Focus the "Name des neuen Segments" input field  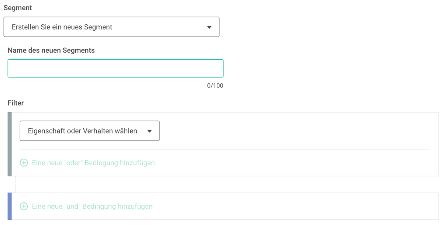(x=116, y=68)
